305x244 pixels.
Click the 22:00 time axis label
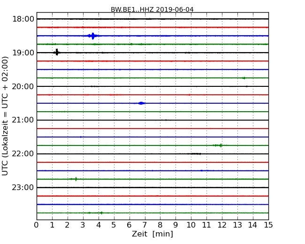click(23, 154)
